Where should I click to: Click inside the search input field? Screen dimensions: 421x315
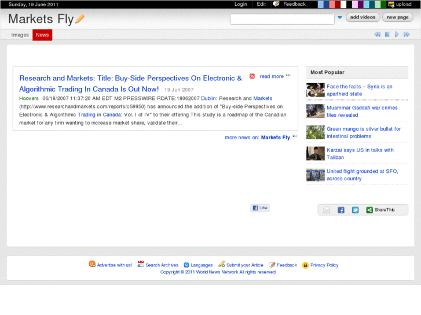(282, 19)
